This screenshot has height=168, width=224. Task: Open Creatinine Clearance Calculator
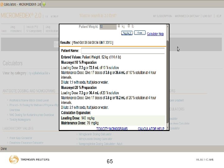coord(26,143)
